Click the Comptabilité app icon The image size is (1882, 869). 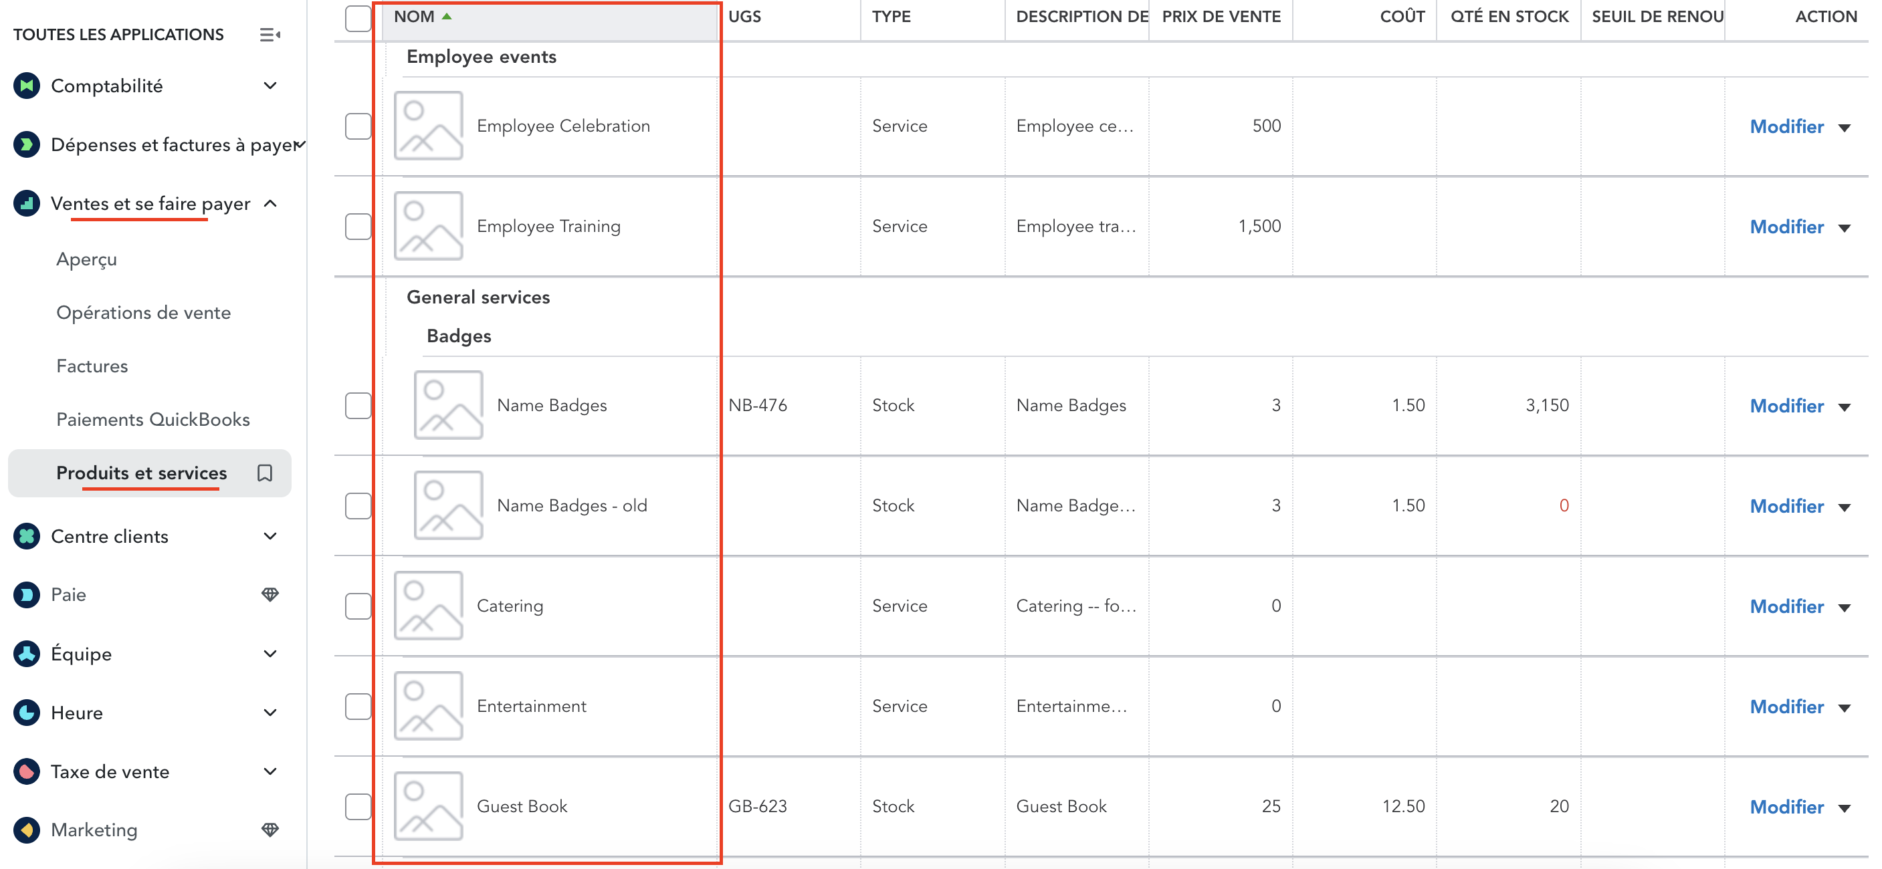point(27,86)
